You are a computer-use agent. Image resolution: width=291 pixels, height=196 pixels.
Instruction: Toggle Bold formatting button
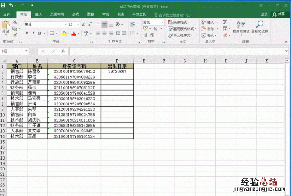[x=27, y=33]
